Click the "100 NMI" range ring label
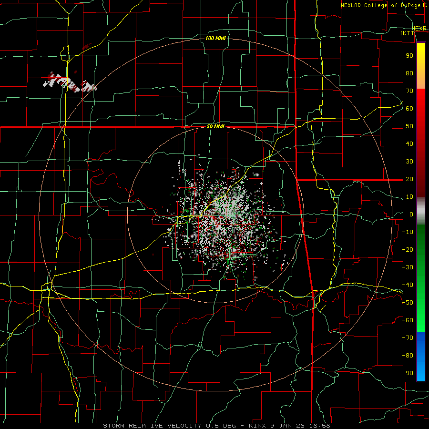This screenshot has width=429, height=429. click(215, 38)
